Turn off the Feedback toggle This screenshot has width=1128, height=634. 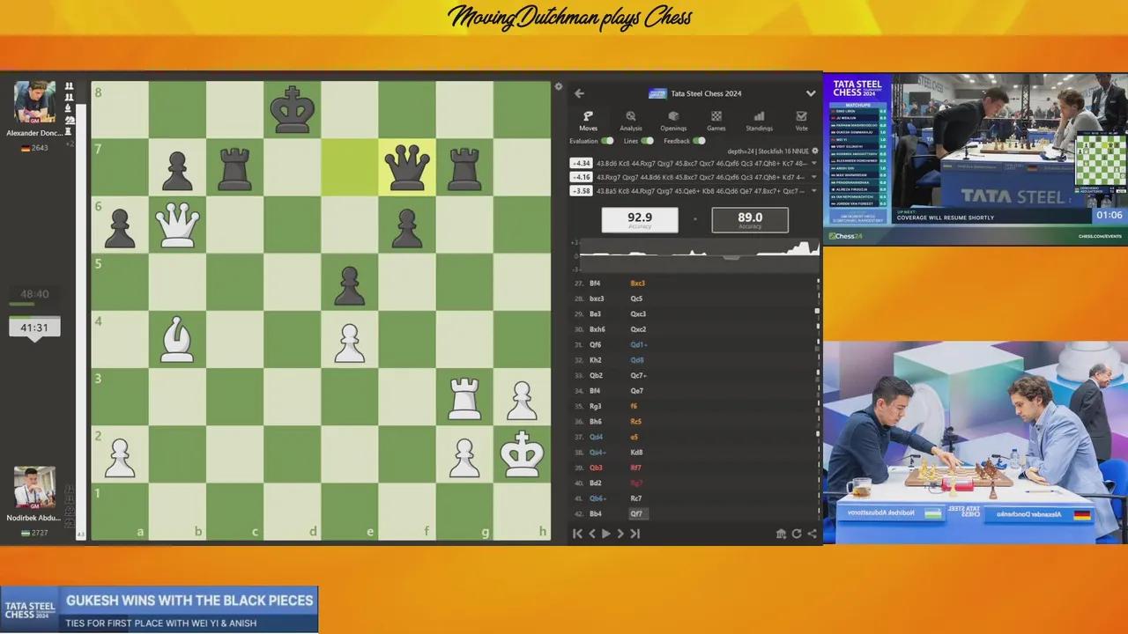[700, 141]
